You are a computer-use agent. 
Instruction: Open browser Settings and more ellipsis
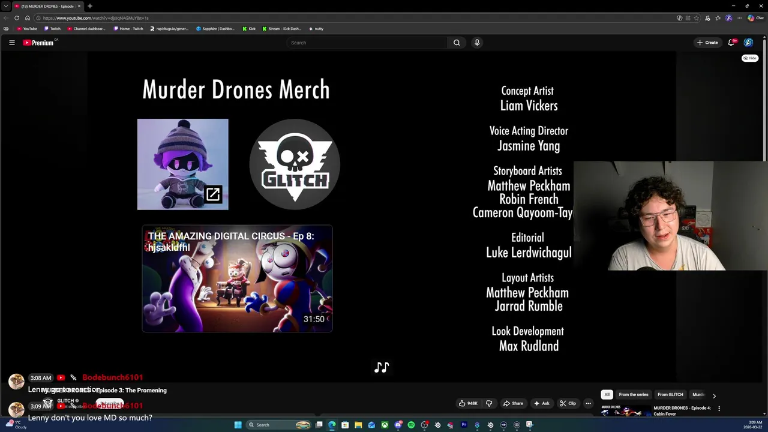point(739,18)
